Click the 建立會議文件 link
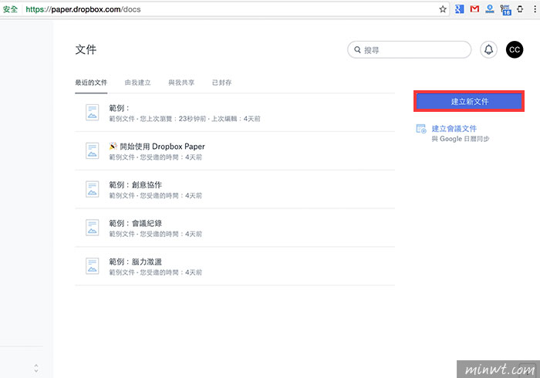The width and height of the screenshot is (540, 378). (454, 129)
